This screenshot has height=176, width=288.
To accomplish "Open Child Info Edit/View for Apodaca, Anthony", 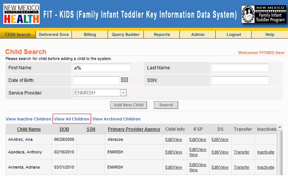I will tap(173, 152).
